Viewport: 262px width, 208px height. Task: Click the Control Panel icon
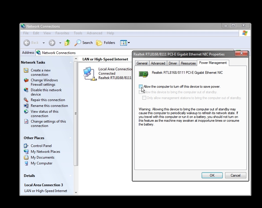(x=26, y=146)
